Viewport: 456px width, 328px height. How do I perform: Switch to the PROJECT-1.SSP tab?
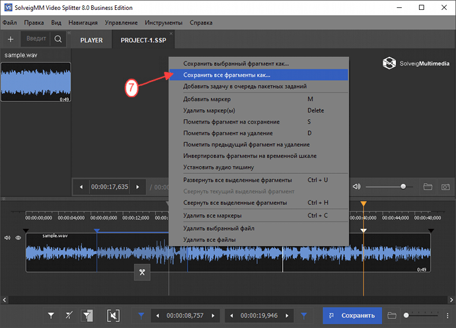point(143,40)
